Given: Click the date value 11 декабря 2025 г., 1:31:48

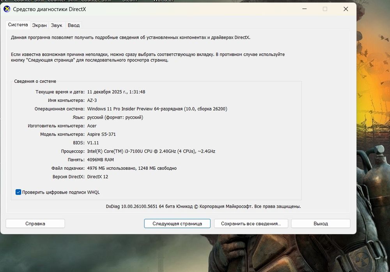Looking at the screenshot, I should click(116, 92).
